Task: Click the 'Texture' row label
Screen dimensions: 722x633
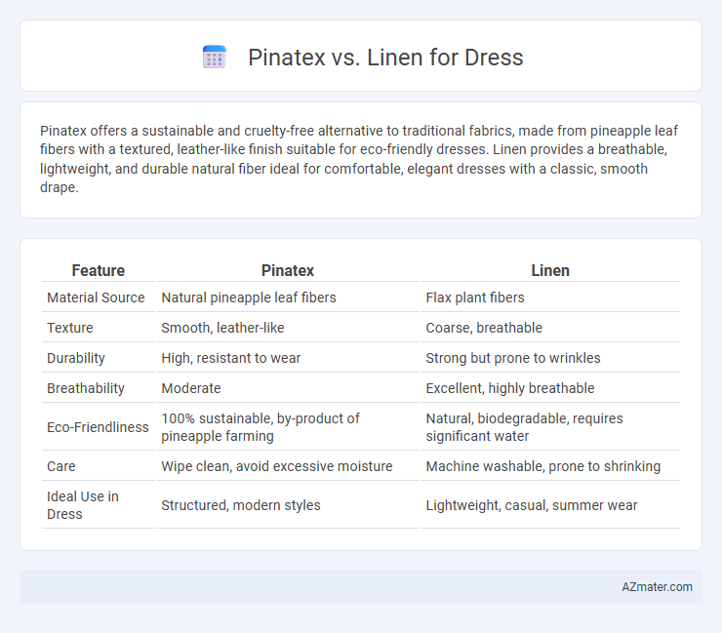Action: click(x=70, y=328)
